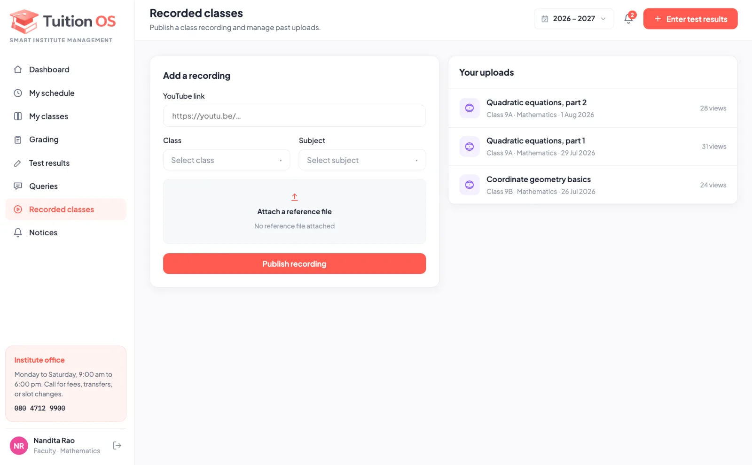Navigate to My classes

(x=66, y=116)
